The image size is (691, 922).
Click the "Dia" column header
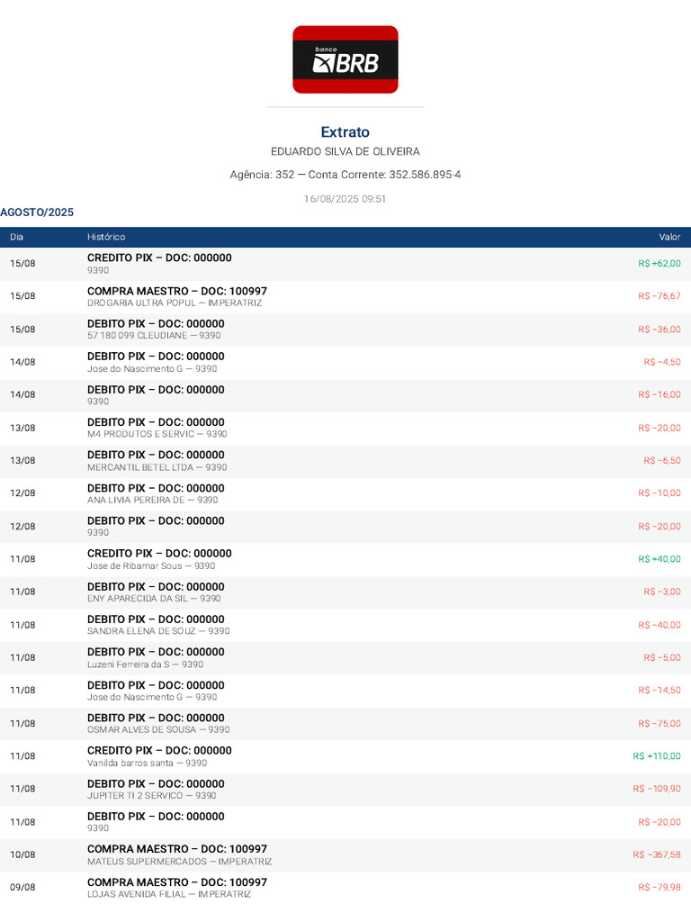coord(16,237)
